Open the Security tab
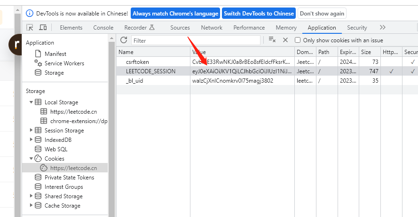Screen dimensions: 418x217 357,27
